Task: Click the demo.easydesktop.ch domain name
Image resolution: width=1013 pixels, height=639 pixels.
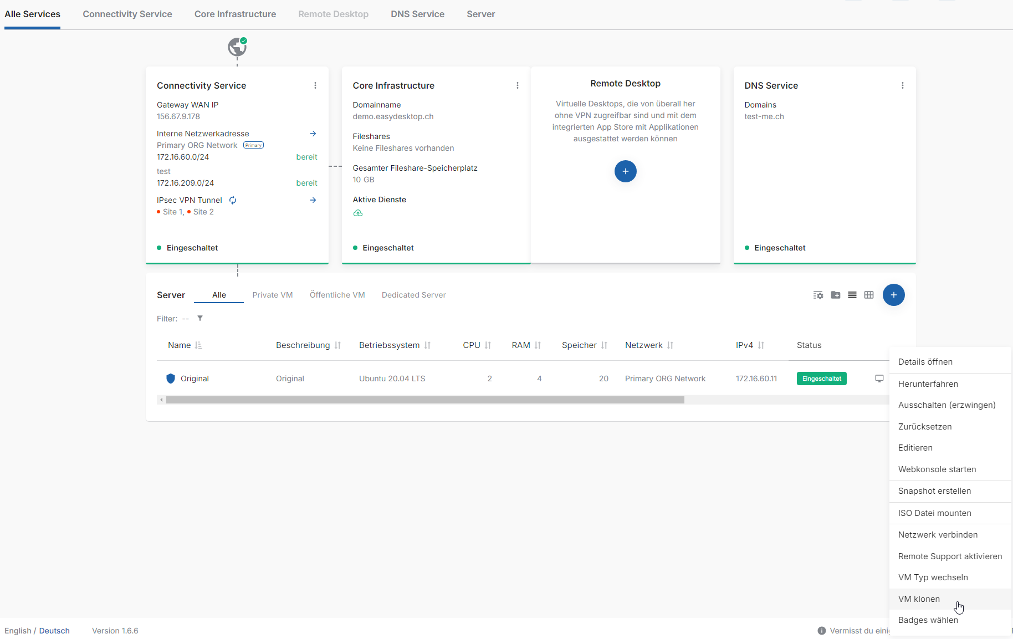Action: pos(393,116)
